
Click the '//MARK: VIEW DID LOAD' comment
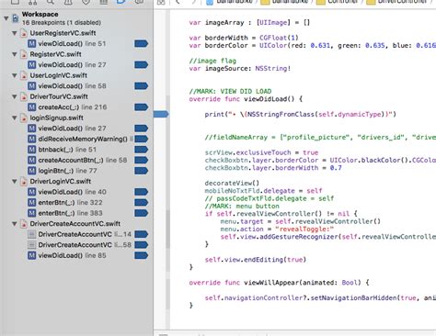point(230,91)
